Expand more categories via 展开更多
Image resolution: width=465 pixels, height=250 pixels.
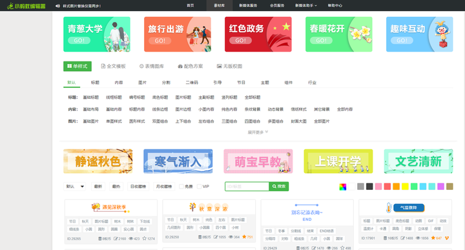click(x=258, y=132)
